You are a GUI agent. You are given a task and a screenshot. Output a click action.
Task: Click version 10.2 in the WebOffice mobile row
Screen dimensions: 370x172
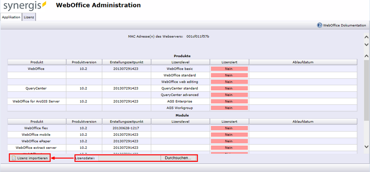click(x=84, y=135)
